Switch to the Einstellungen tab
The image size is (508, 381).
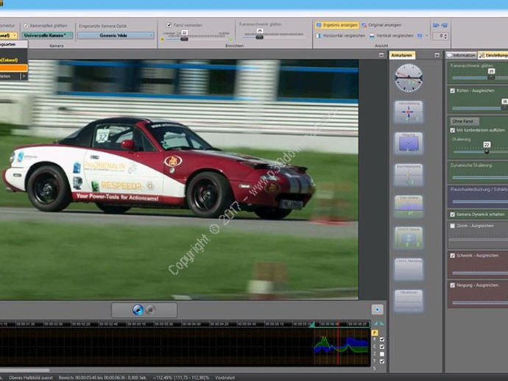(493, 55)
